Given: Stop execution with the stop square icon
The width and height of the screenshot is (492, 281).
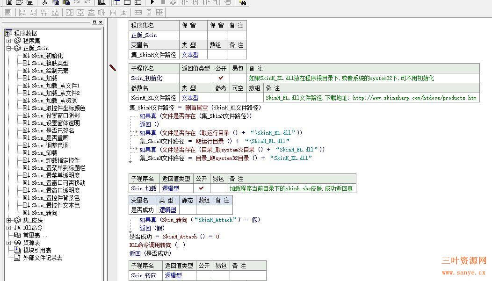Looking at the screenshot, I should pyautogui.click(x=164, y=3).
